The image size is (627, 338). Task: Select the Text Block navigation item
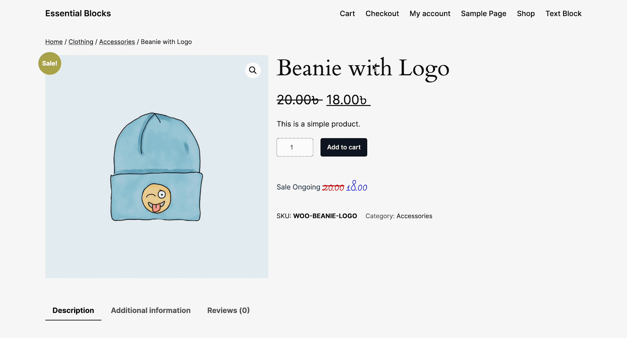point(564,13)
